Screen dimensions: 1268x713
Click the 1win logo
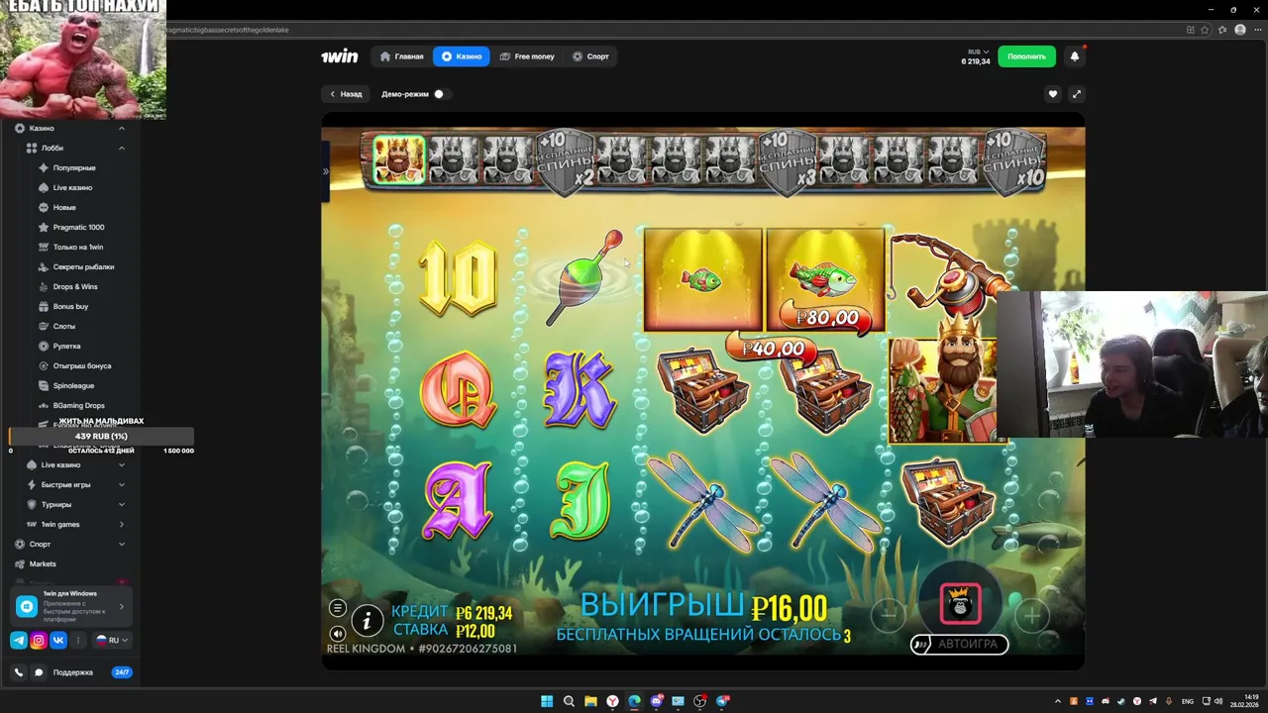coord(339,56)
